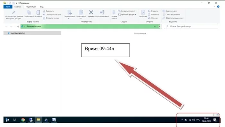Click Вырезать scissors command
Image resolution: width=225 pixels, height=127 pixels.
coord(48,11)
